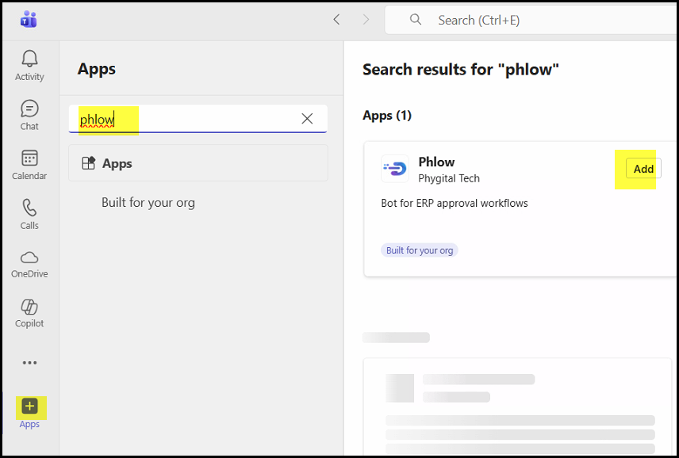
Task: Open the Calls section
Action: coord(29,214)
